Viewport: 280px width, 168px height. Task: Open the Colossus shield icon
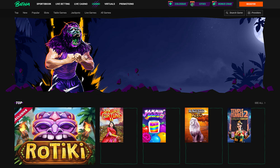[171, 4]
